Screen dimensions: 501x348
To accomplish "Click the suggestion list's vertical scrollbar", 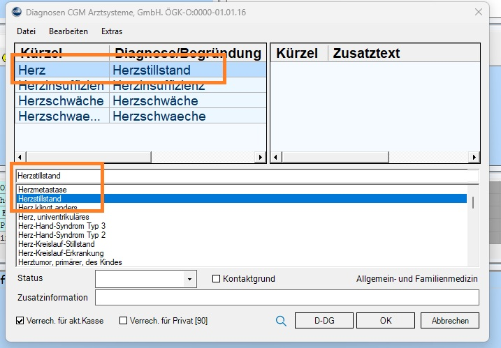I will click(x=474, y=223).
